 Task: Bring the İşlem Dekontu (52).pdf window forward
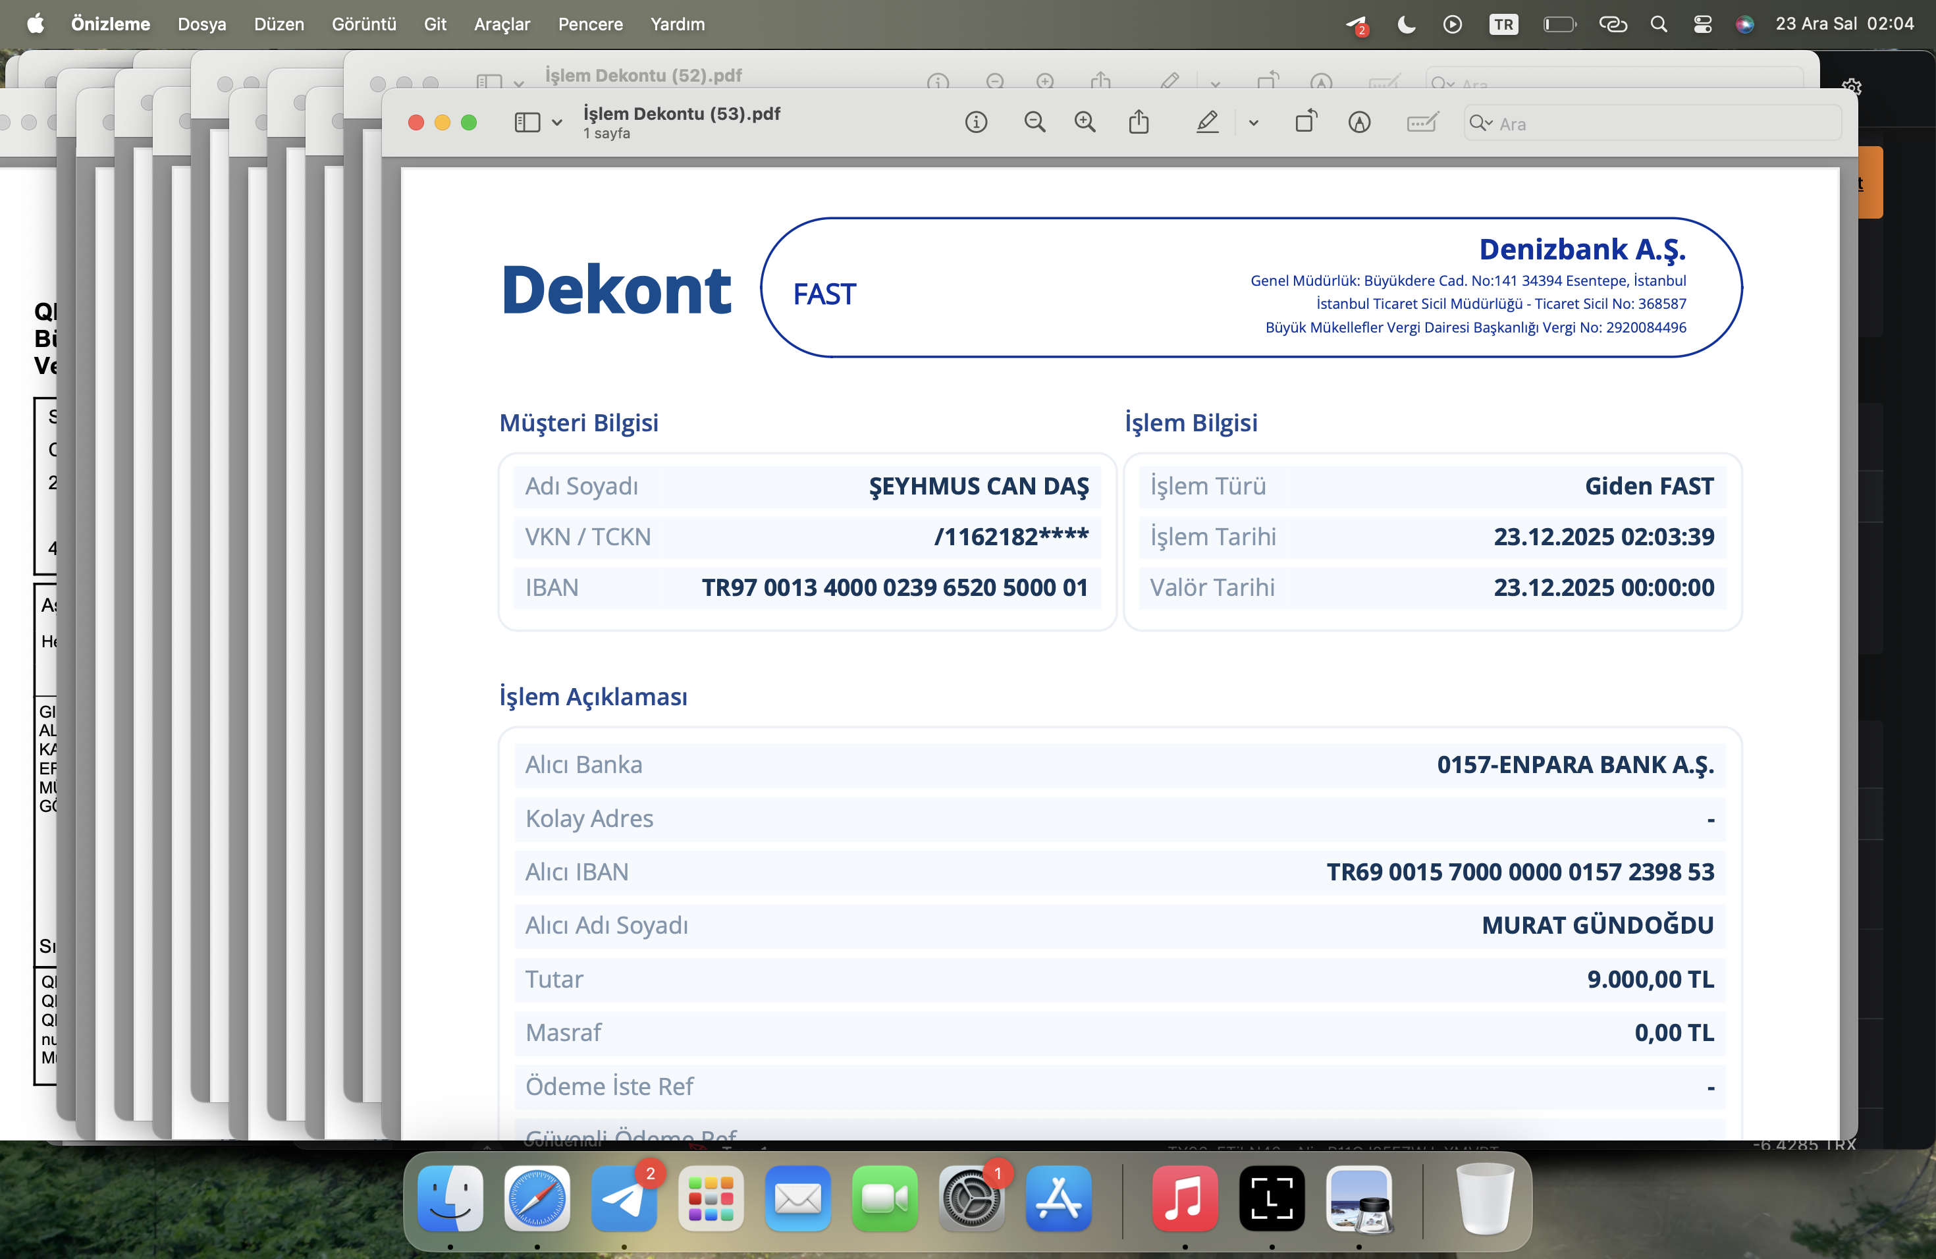click(x=643, y=76)
